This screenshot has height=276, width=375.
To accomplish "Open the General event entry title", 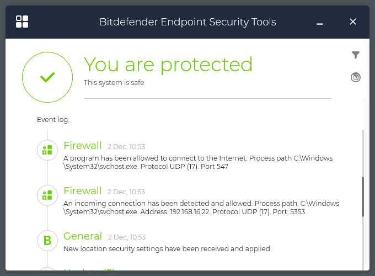I will [x=83, y=236].
